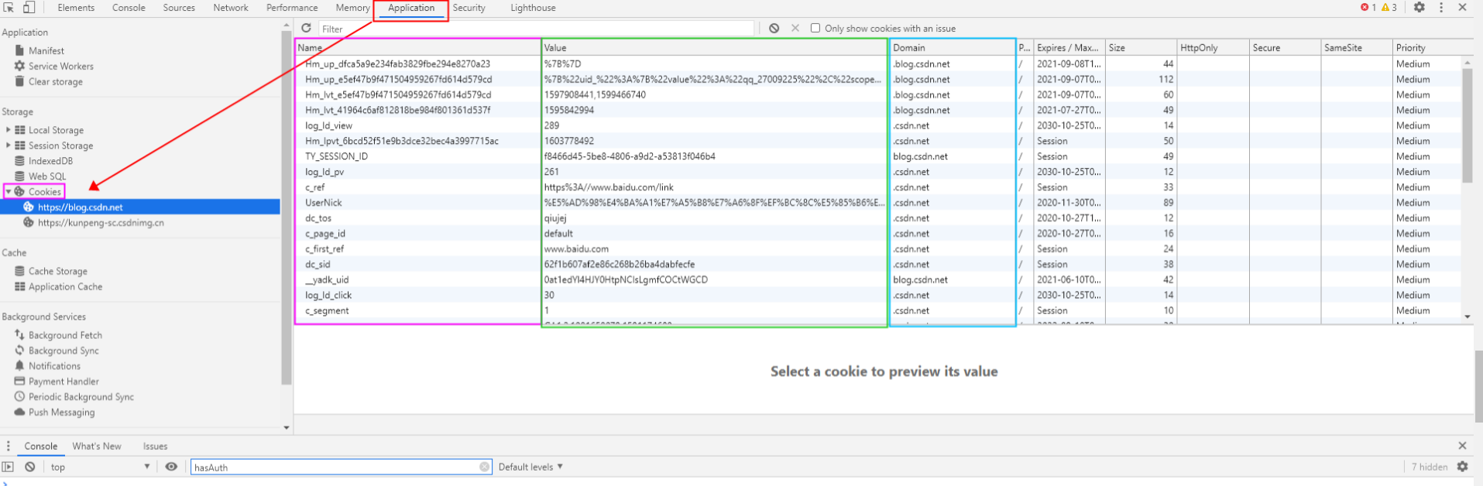Expand the Local Storage tree
Screen dimensions: 1483x486
9,130
